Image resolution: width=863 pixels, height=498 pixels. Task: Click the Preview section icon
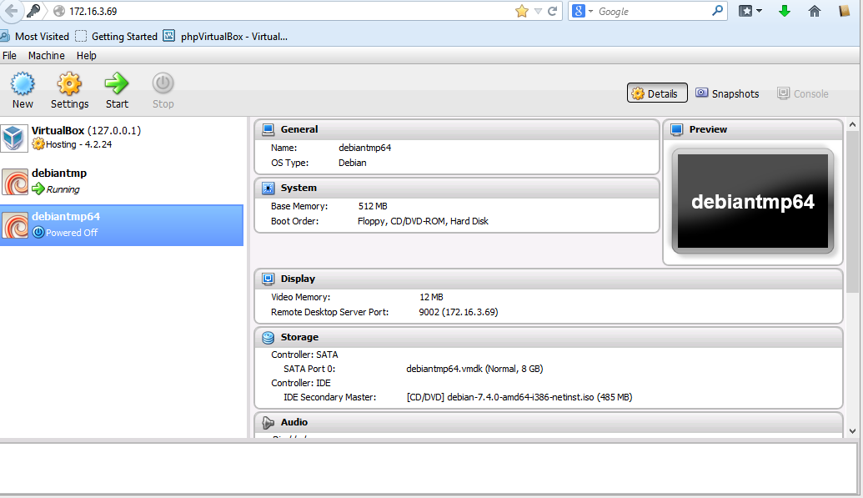coord(677,129)
